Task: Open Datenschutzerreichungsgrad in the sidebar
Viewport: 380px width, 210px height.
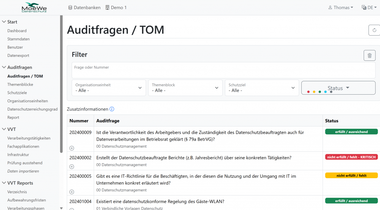Action: (32, 109)
